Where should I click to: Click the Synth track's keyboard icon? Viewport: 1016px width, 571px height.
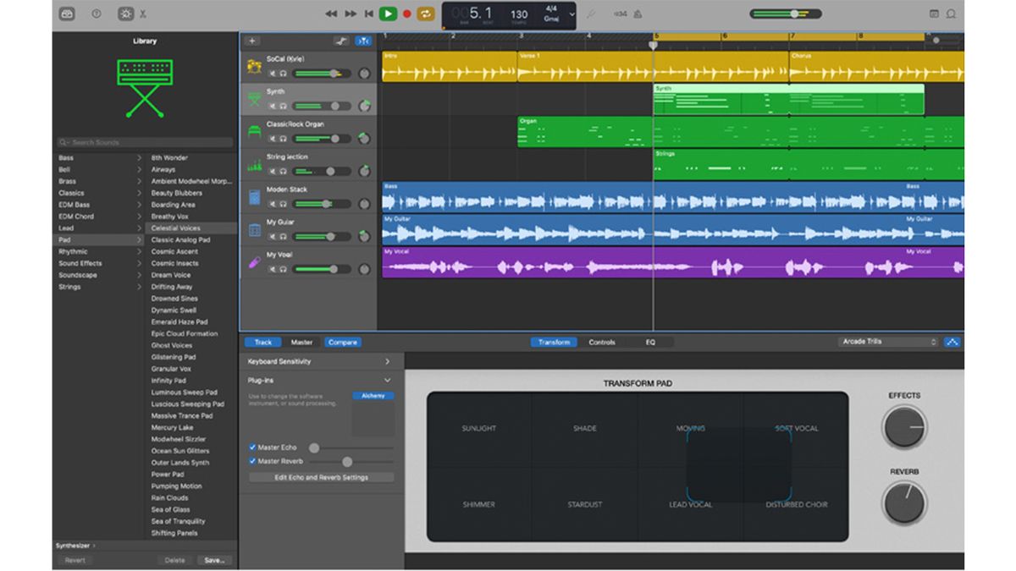point(253,96)
